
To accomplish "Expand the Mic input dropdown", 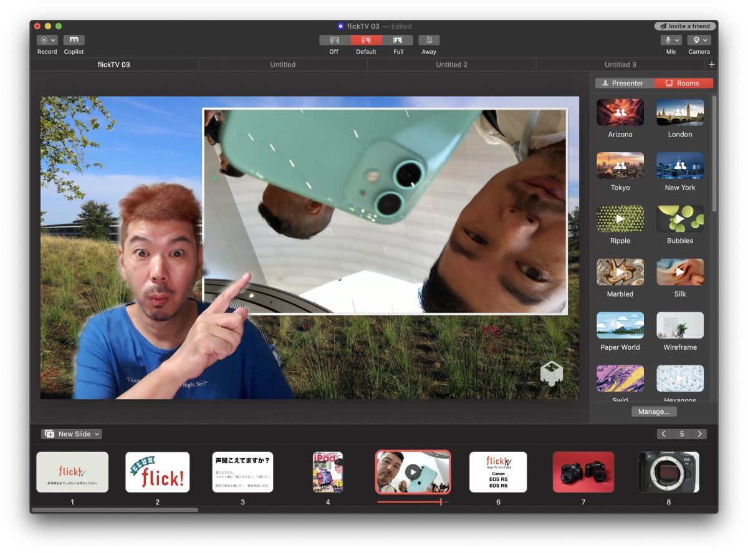I will pos(671,41).
